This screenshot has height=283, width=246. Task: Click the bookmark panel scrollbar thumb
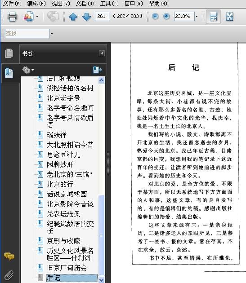(x=101, y=235)
